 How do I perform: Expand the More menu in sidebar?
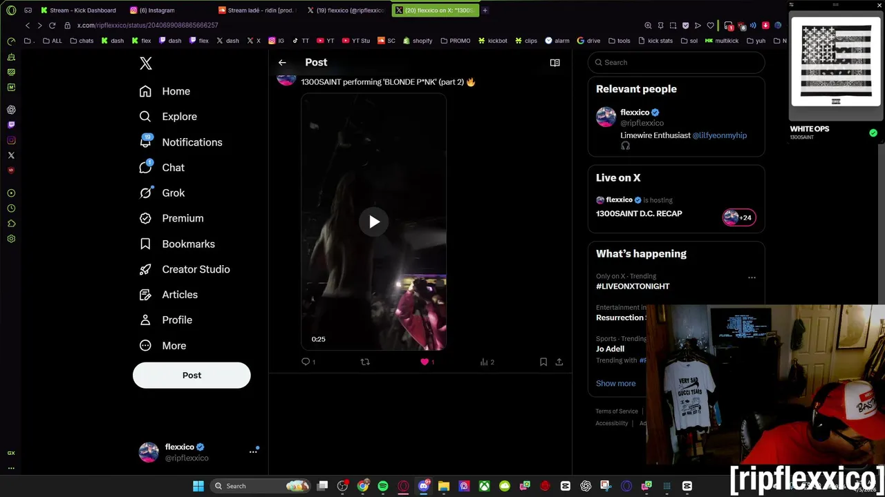[162, 346]
